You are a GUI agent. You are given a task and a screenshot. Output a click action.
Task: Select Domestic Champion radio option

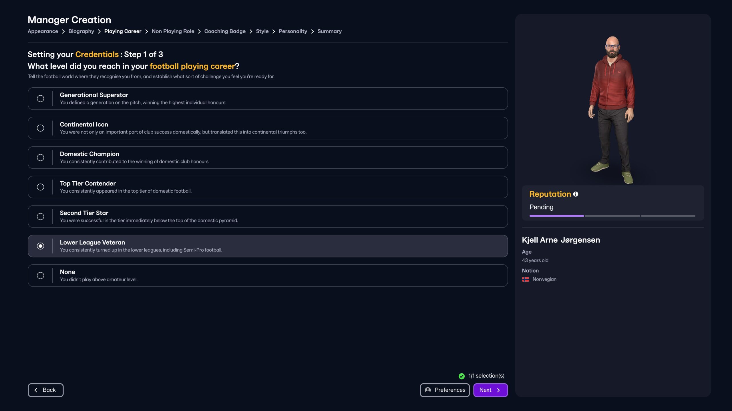41,158
